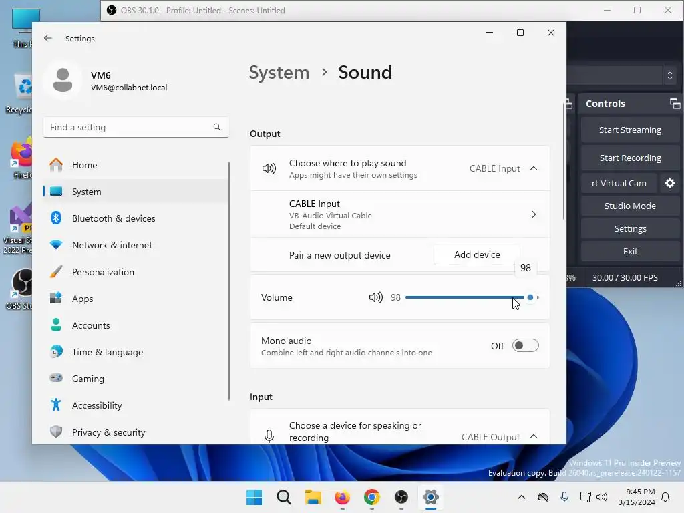
Task: Open File Explorer from the taskbar
Action: click(313, 497)
